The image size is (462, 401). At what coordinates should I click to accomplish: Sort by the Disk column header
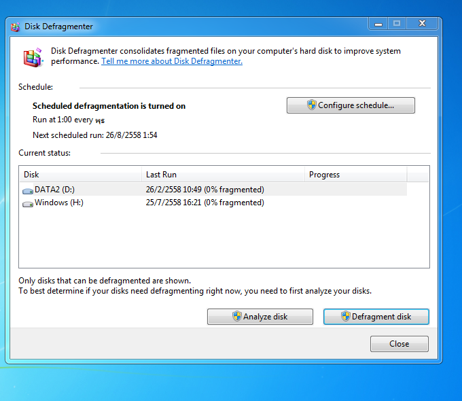pos(80,175)
